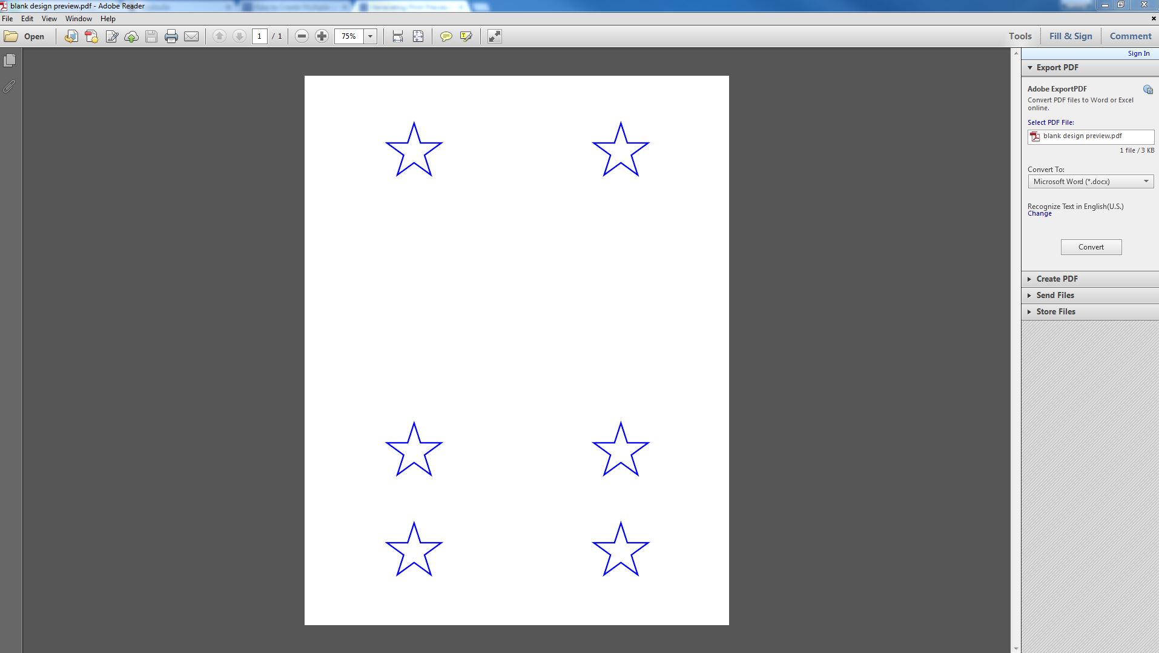Switch to full screen reading mode

coord(494,36)
